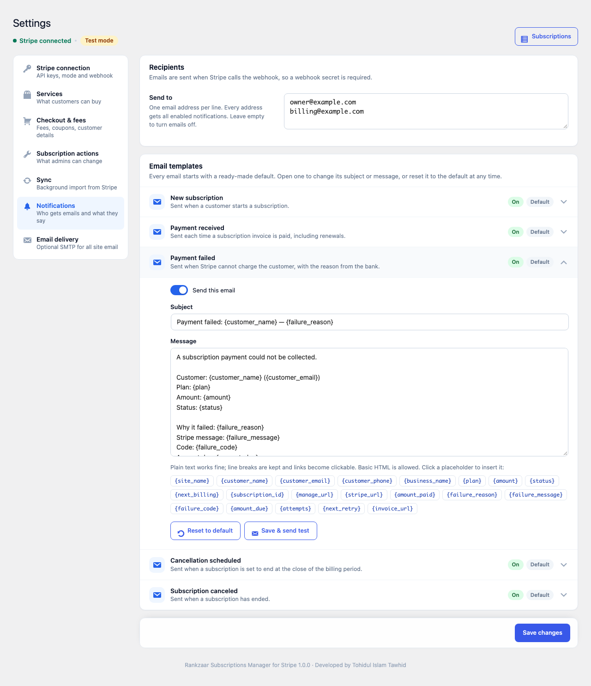
Task: Insert the {site_name} placeholder
Action: [192, 481]
